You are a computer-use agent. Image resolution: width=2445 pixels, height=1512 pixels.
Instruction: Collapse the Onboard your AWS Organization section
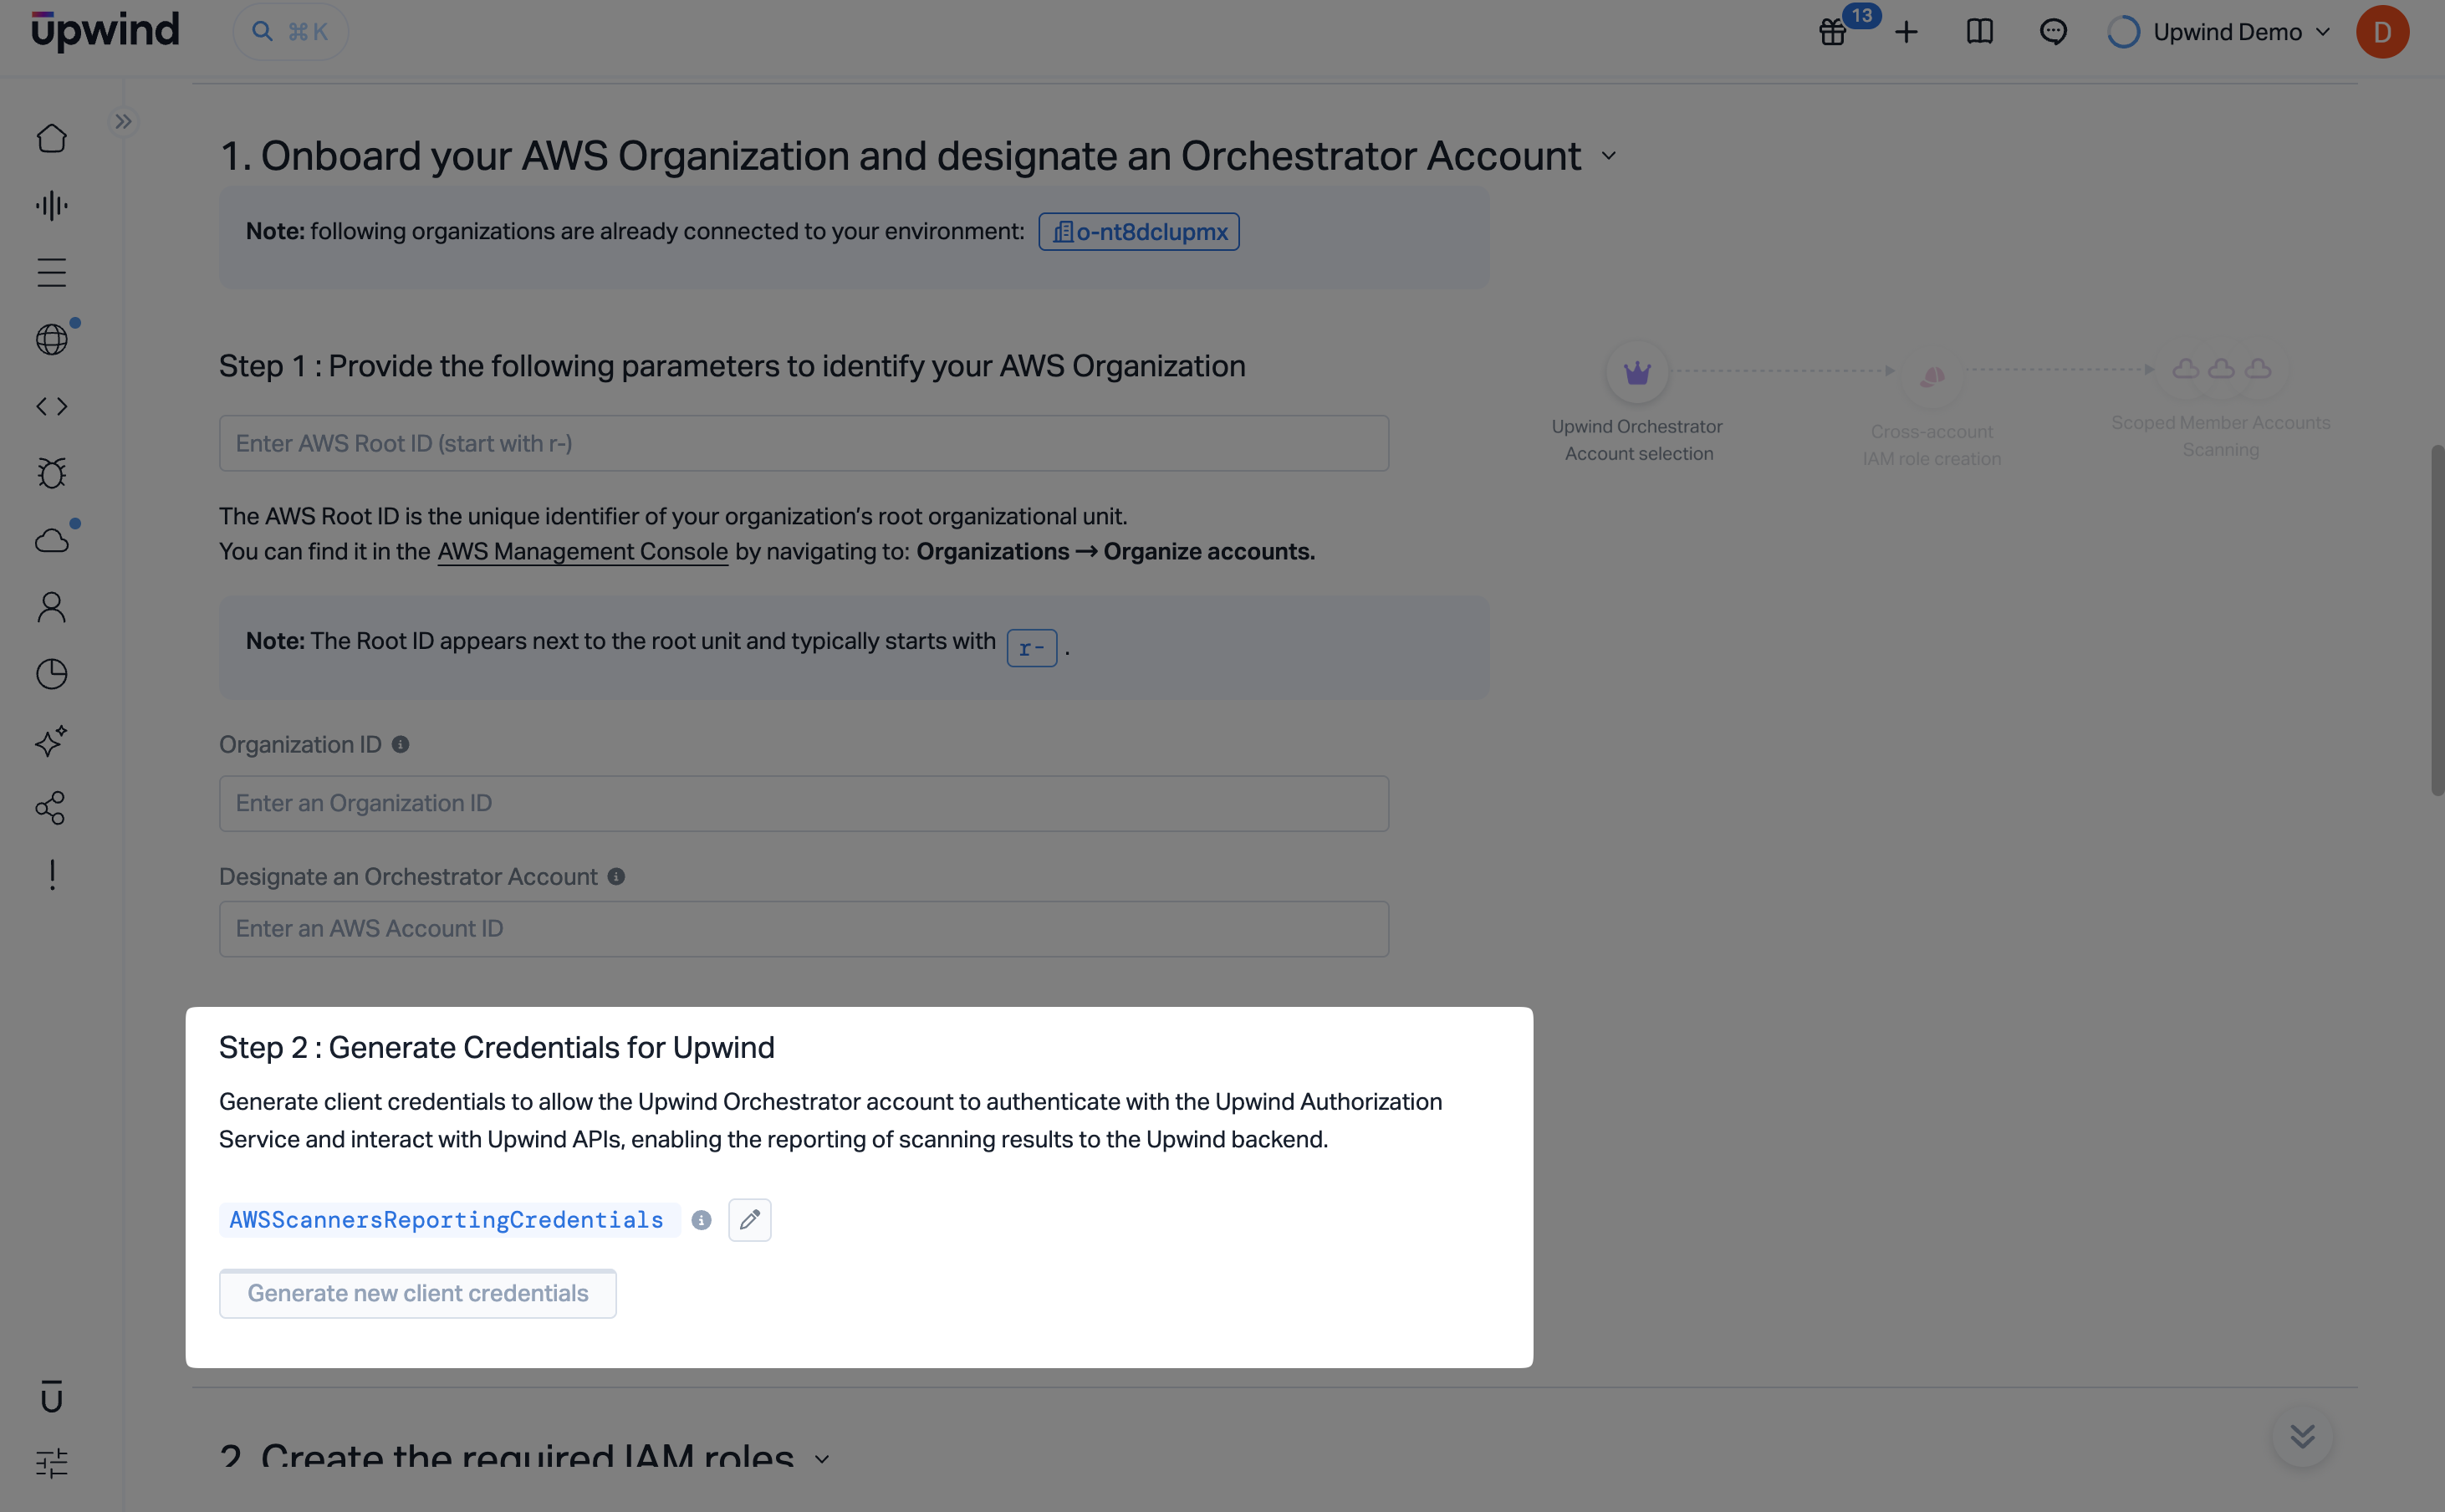pos(1608,156)
